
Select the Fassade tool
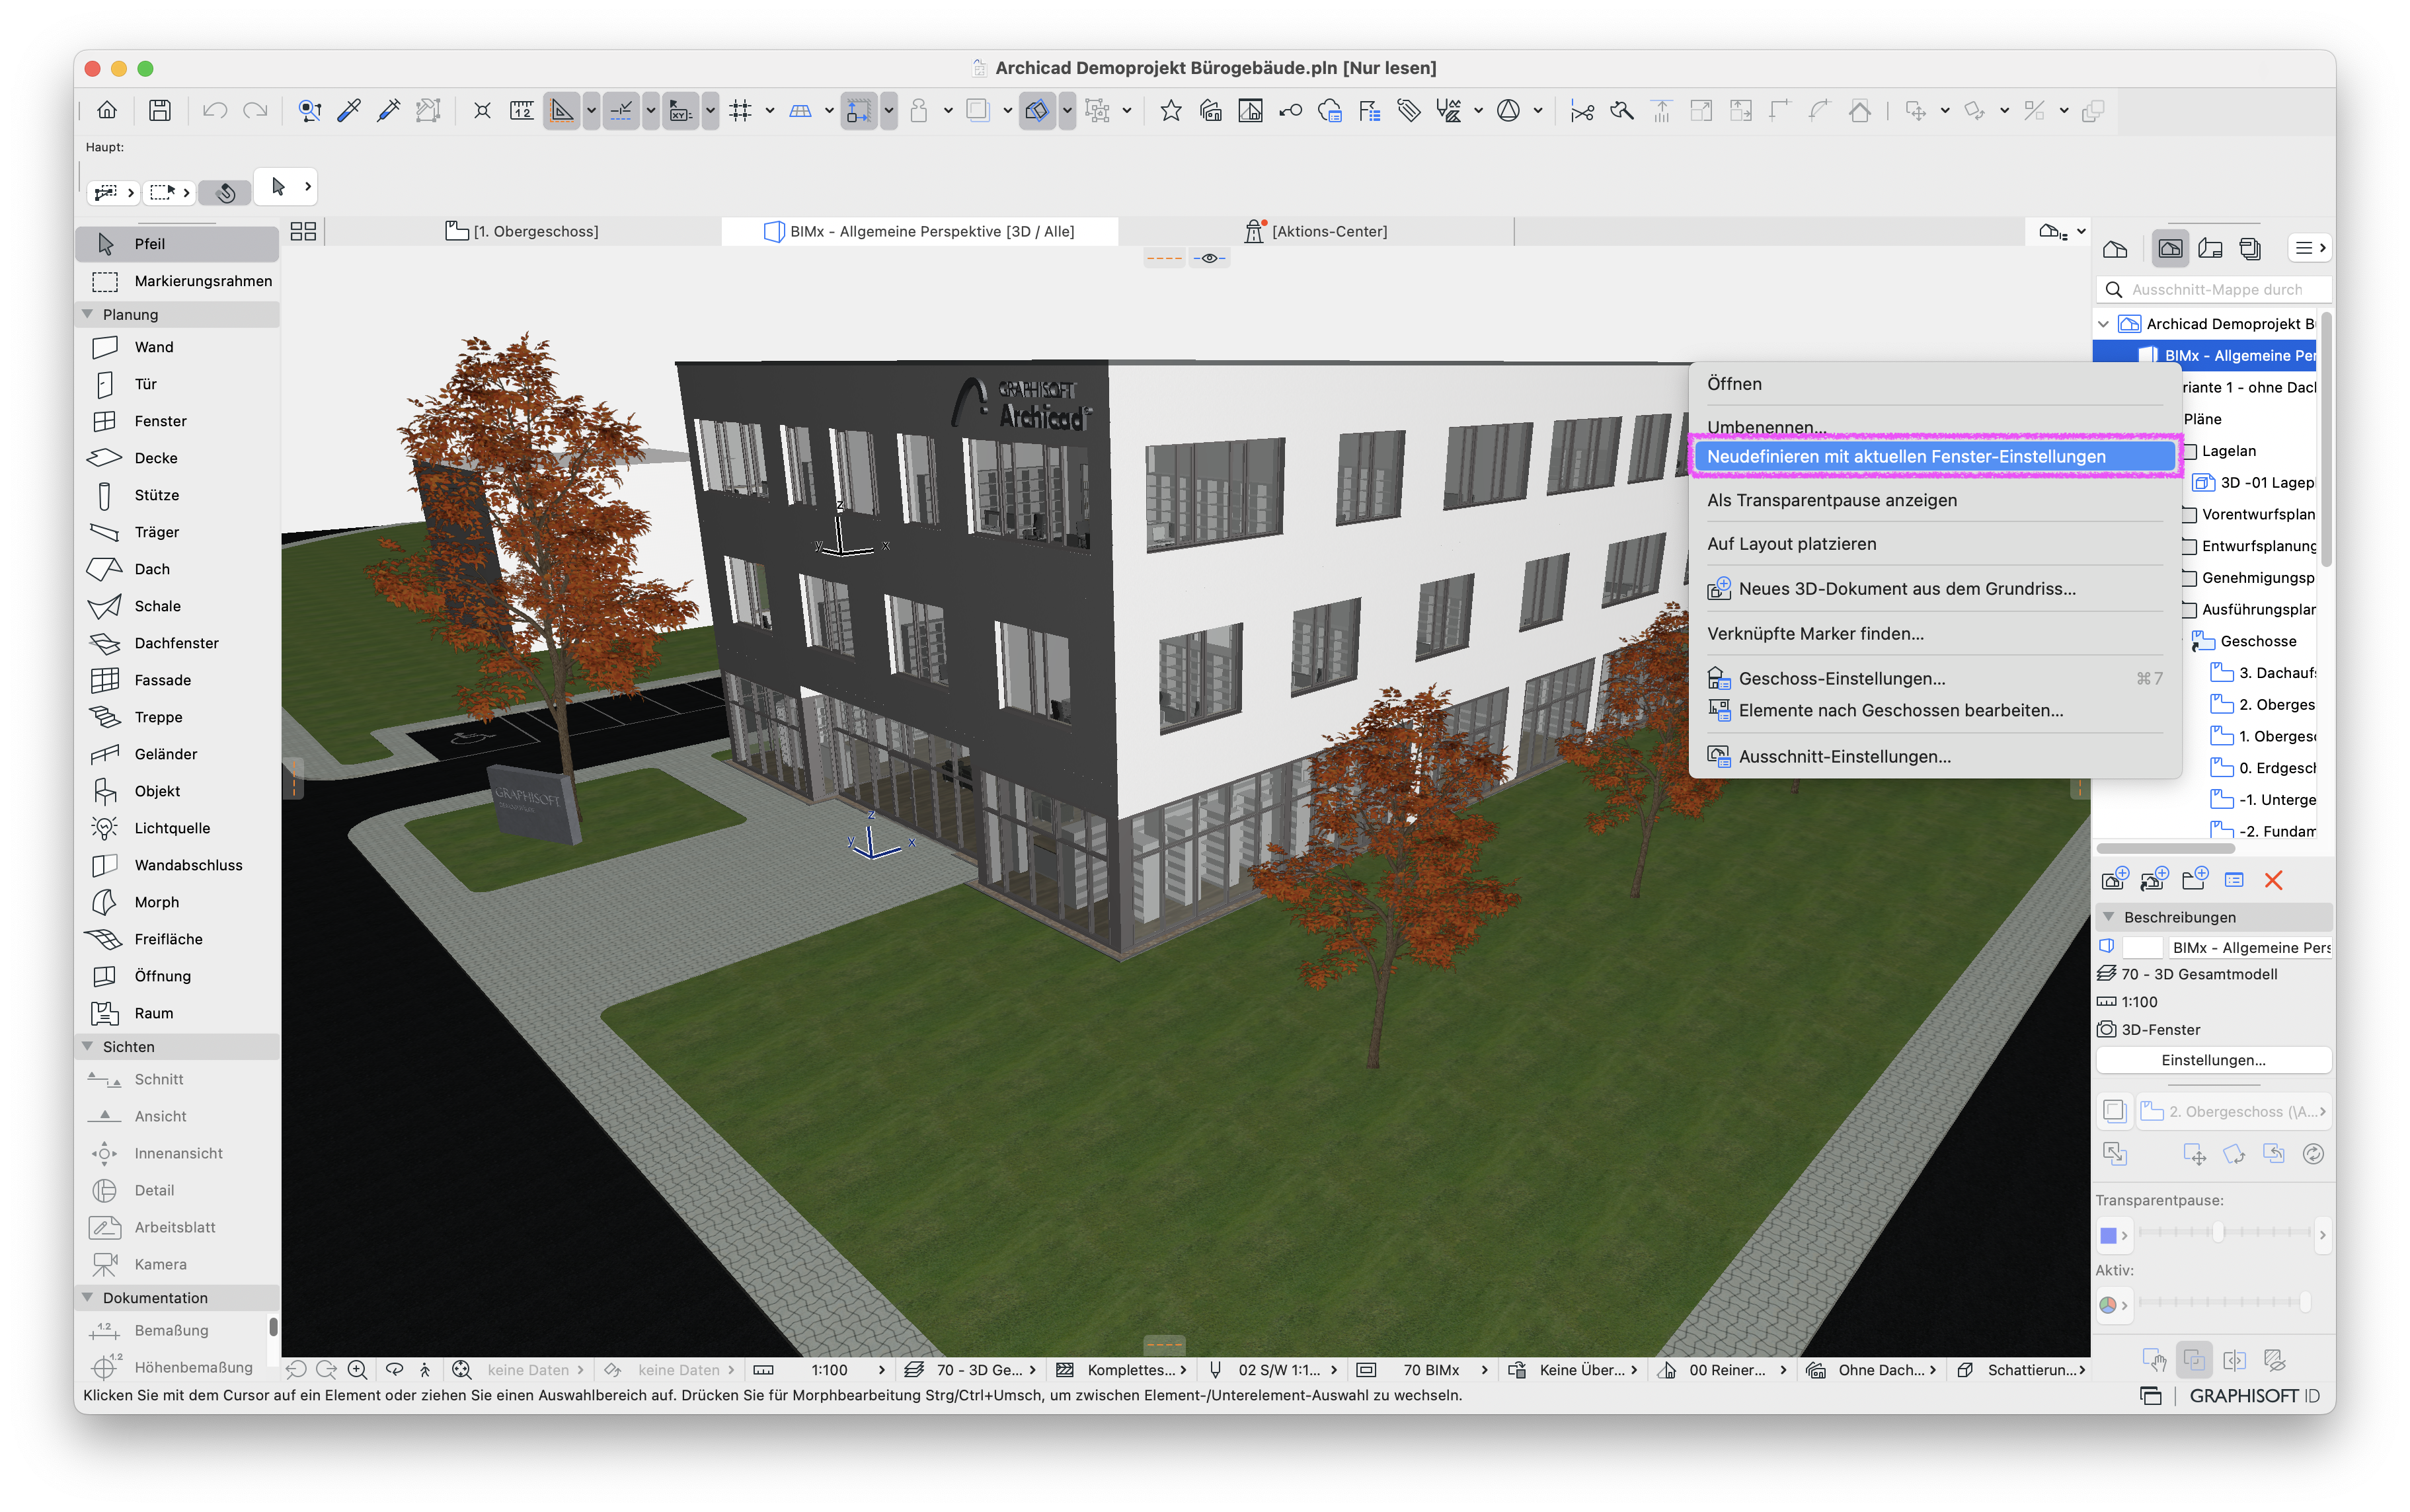pos(177,680)
